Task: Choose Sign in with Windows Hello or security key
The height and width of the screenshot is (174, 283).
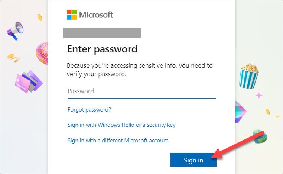Action: coord(121,125)
